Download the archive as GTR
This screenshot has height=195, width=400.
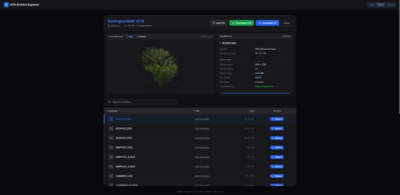[x=241, y=23]
